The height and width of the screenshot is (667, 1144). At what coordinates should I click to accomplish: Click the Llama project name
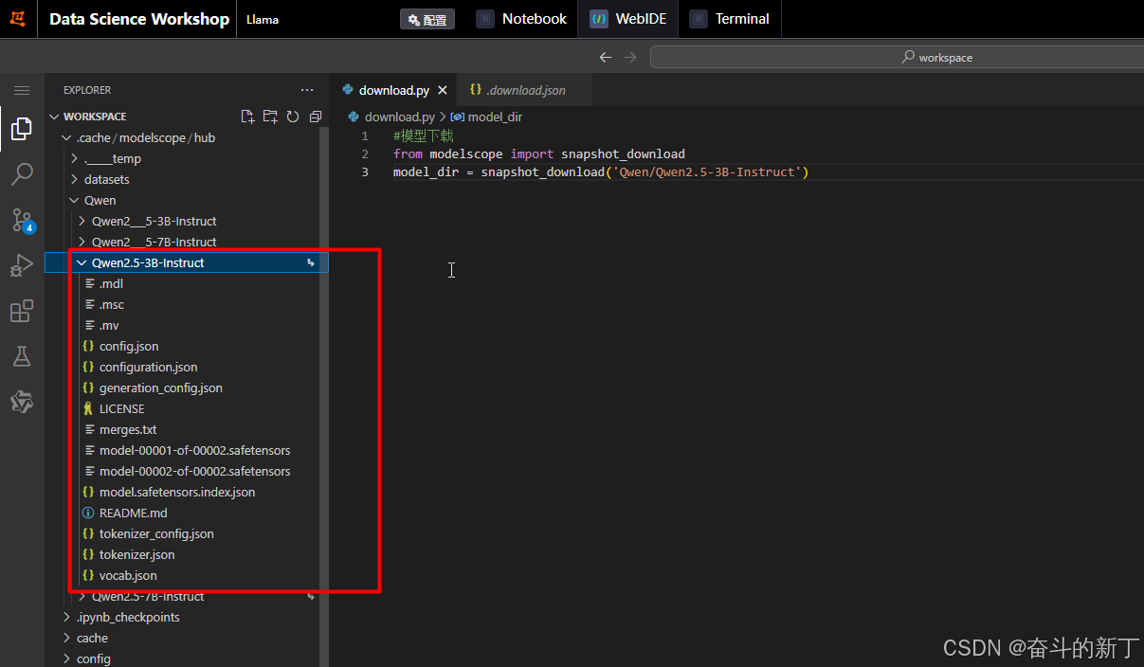pyautogui.click(x=263, y=19)
